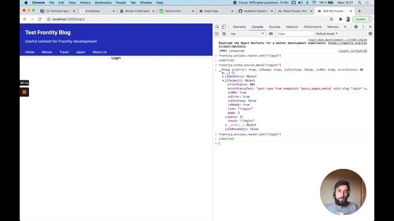394x221 pixels.
Task: Open the macOS Spotlight search icon
Action: 360,2
